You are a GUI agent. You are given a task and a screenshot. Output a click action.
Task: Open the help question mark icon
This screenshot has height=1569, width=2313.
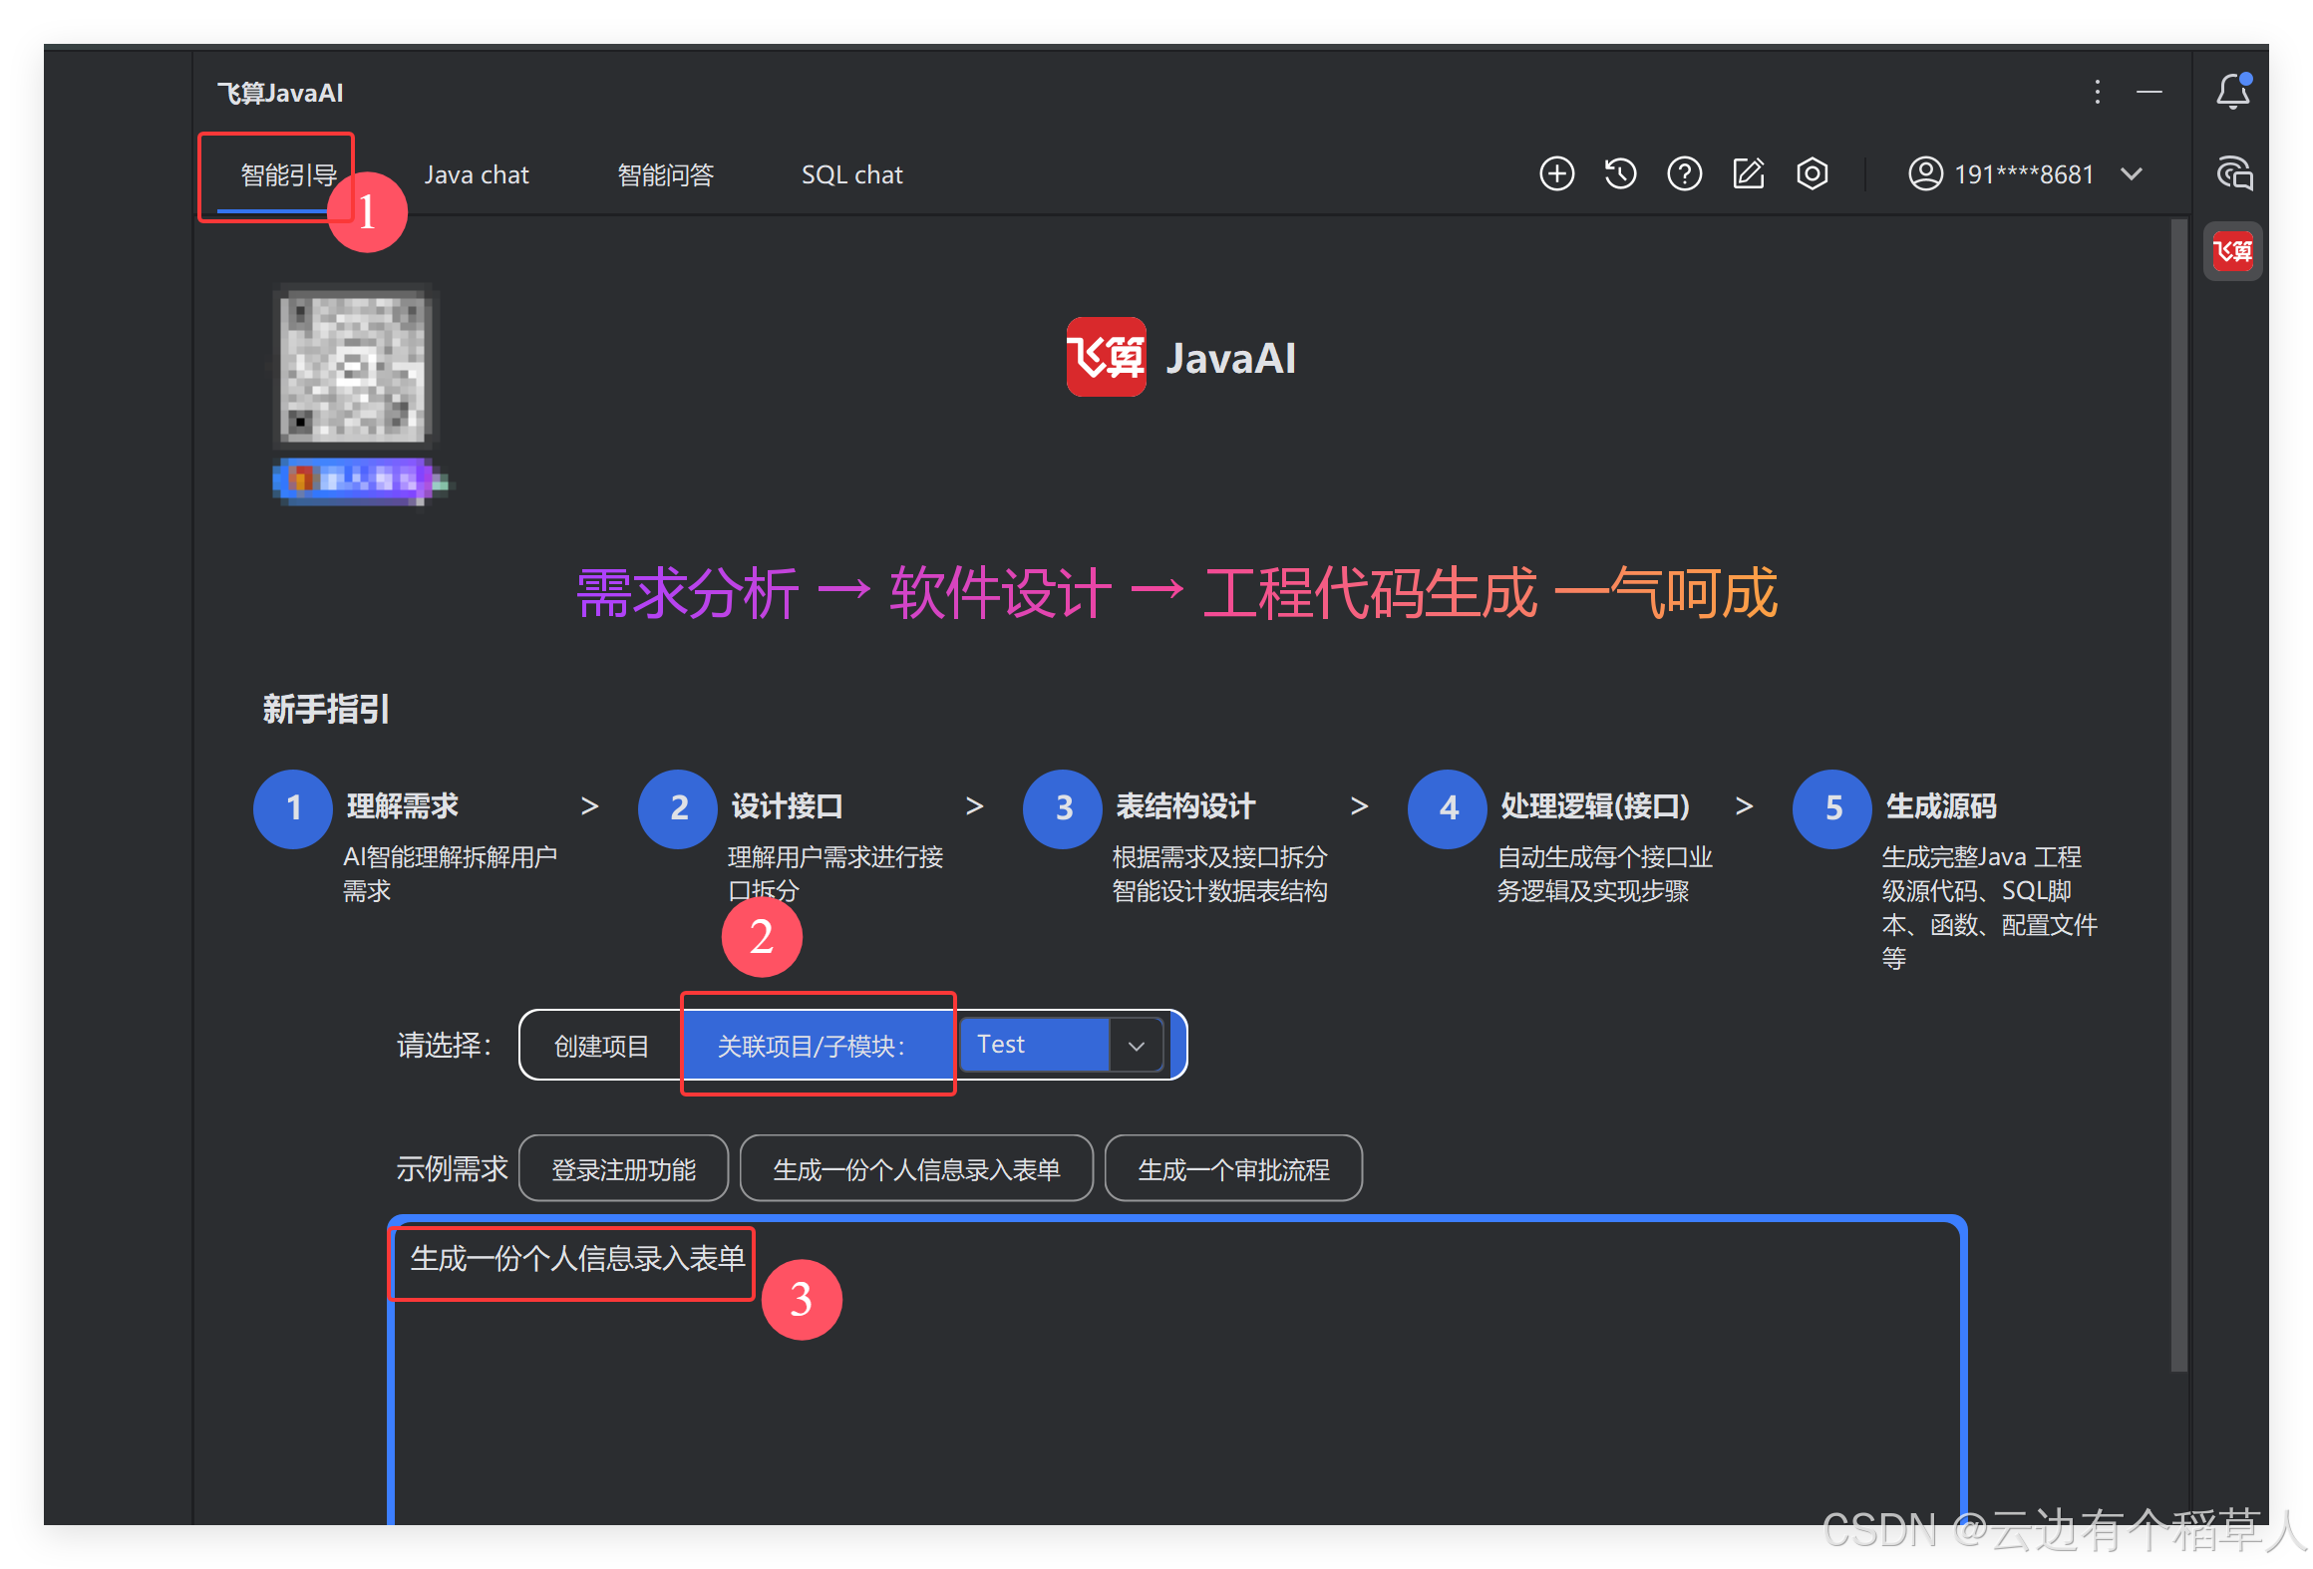1684,173
